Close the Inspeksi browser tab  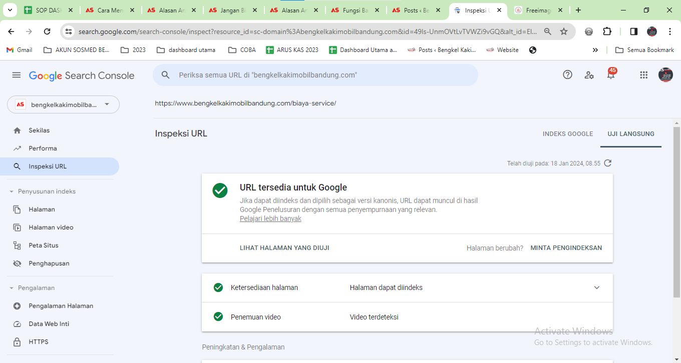(499, 10)
